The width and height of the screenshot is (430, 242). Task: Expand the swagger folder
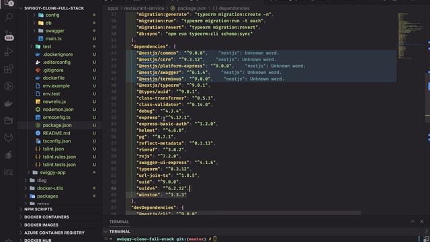point(34,31)
